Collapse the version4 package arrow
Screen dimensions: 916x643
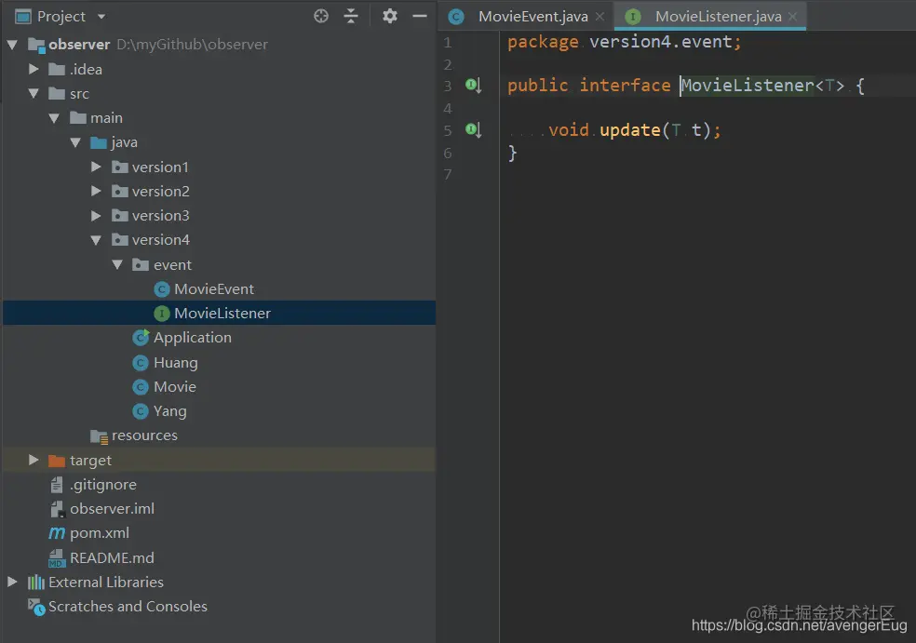click(x=97, y=240)
